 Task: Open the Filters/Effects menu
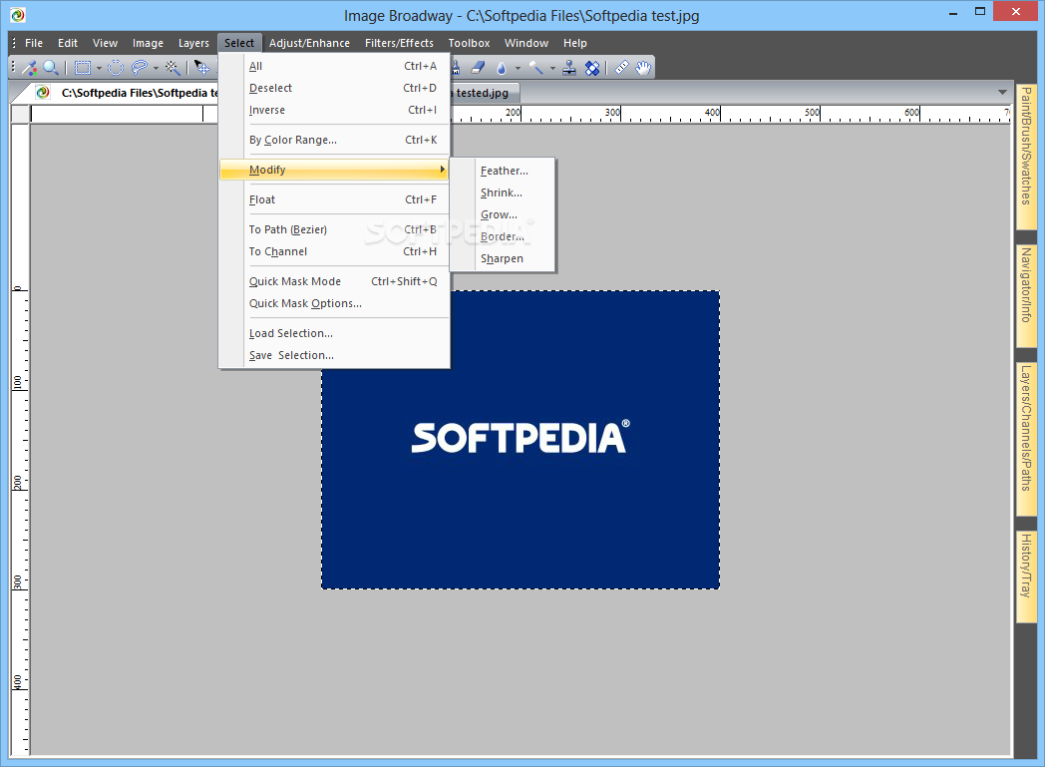pyautogui.click(x=399, y=43)
